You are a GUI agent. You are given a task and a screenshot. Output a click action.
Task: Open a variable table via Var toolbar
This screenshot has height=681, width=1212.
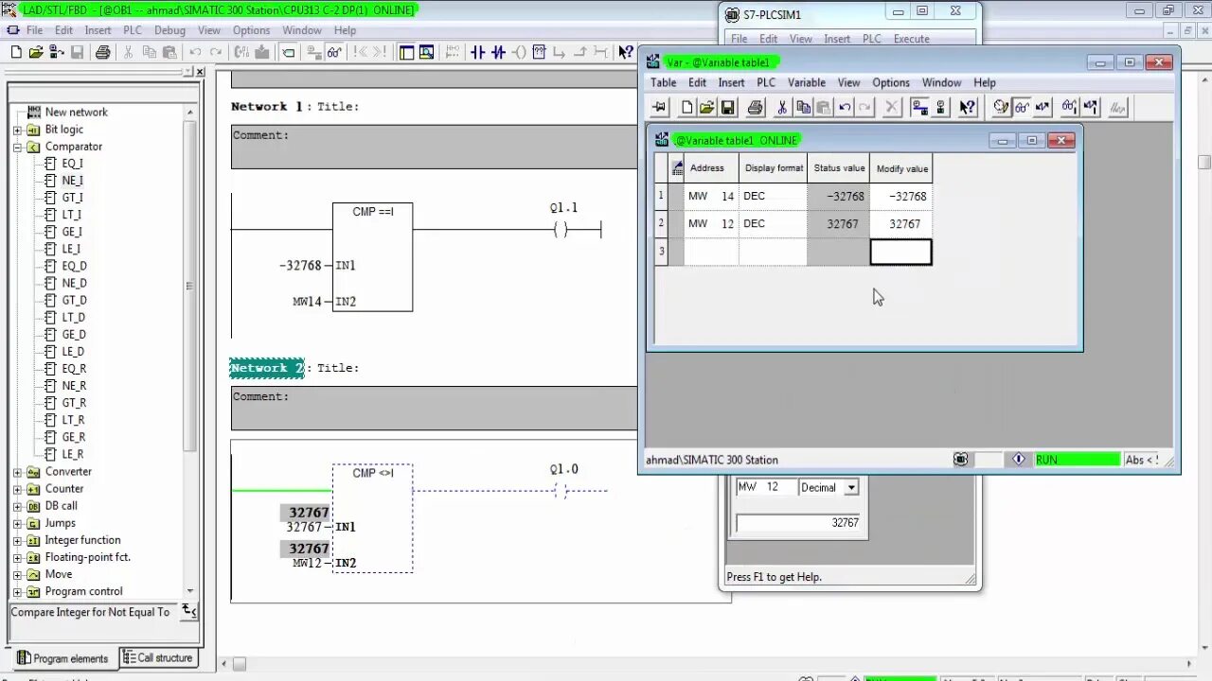(706, 107)
